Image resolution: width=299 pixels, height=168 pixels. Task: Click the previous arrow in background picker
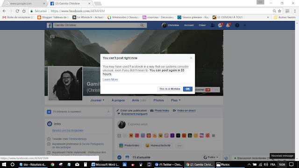(119, 136)
